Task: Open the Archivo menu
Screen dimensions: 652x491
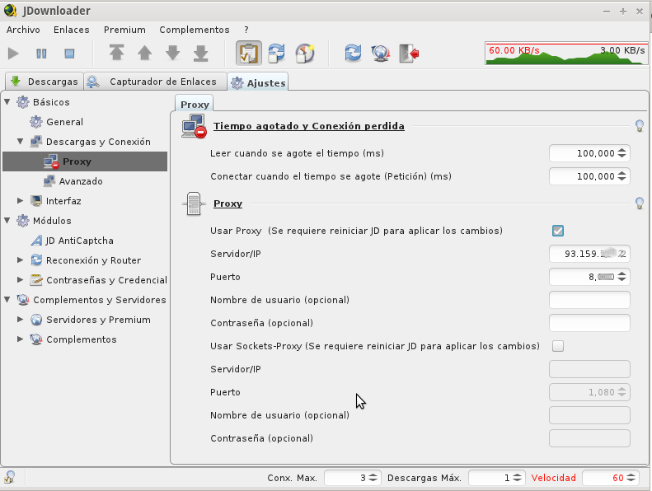Action: pos(23,30)
